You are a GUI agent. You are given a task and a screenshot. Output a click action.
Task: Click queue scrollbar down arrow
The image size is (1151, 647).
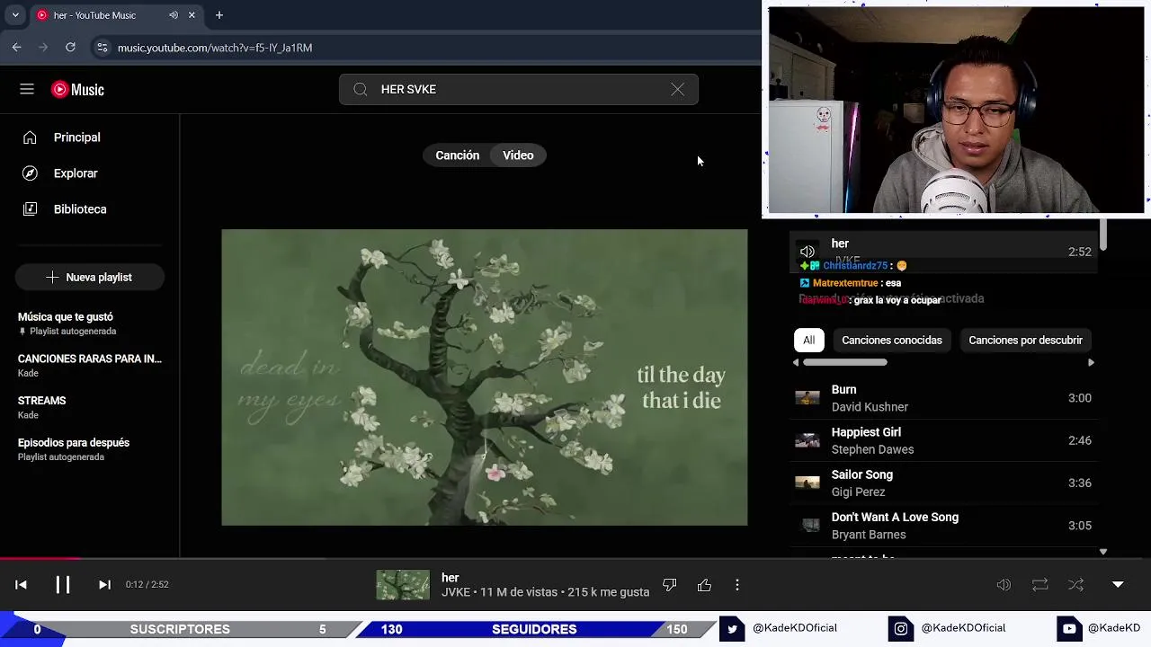pyautogui.click(x=1103, y=552)
